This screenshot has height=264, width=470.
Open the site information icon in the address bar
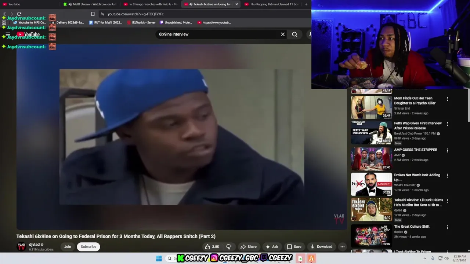[x=102, y=14]
